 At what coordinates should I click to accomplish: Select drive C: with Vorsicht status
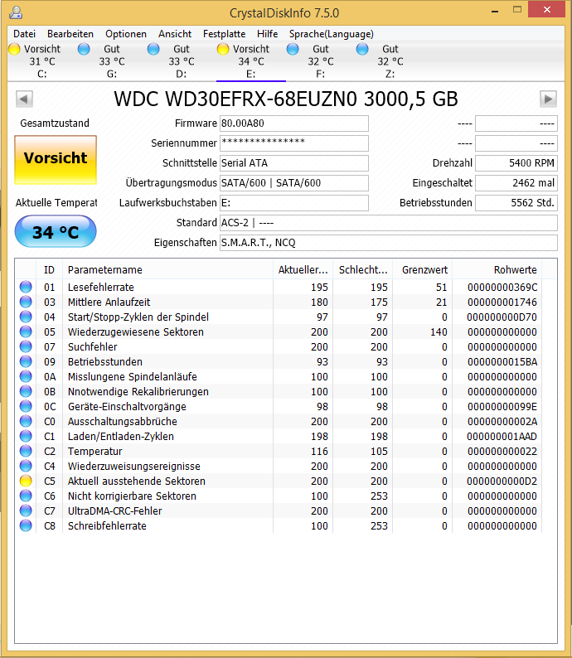coord(42,61)
